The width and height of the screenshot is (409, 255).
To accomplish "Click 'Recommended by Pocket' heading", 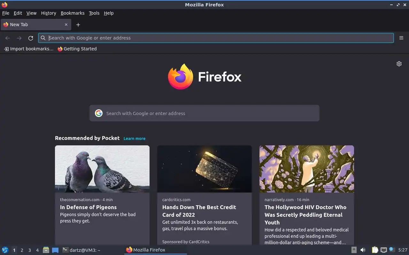I will pos(87,138).
